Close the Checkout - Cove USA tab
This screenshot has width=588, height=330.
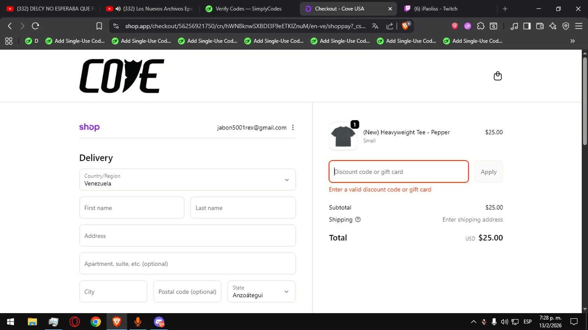click(x=390, y=9)
